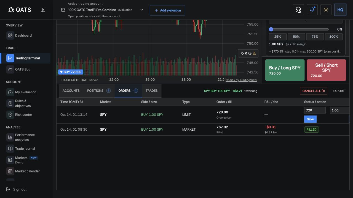The image size is (353, 198).
Task: Click the QATS logo
Action: point(19,10)
